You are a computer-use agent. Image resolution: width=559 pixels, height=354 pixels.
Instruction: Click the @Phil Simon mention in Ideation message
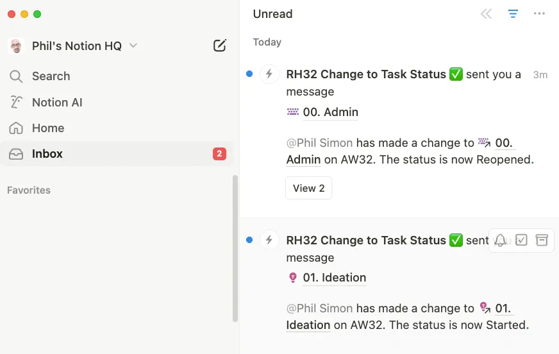tap(319, 308)
